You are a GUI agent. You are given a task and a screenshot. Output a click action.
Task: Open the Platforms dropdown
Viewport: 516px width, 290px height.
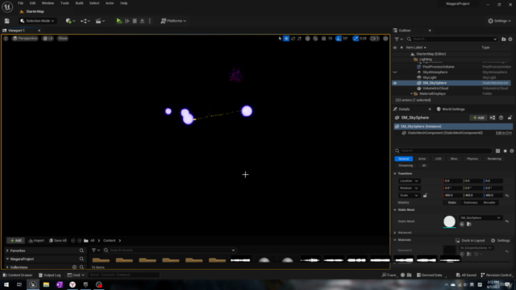(173, 21)
